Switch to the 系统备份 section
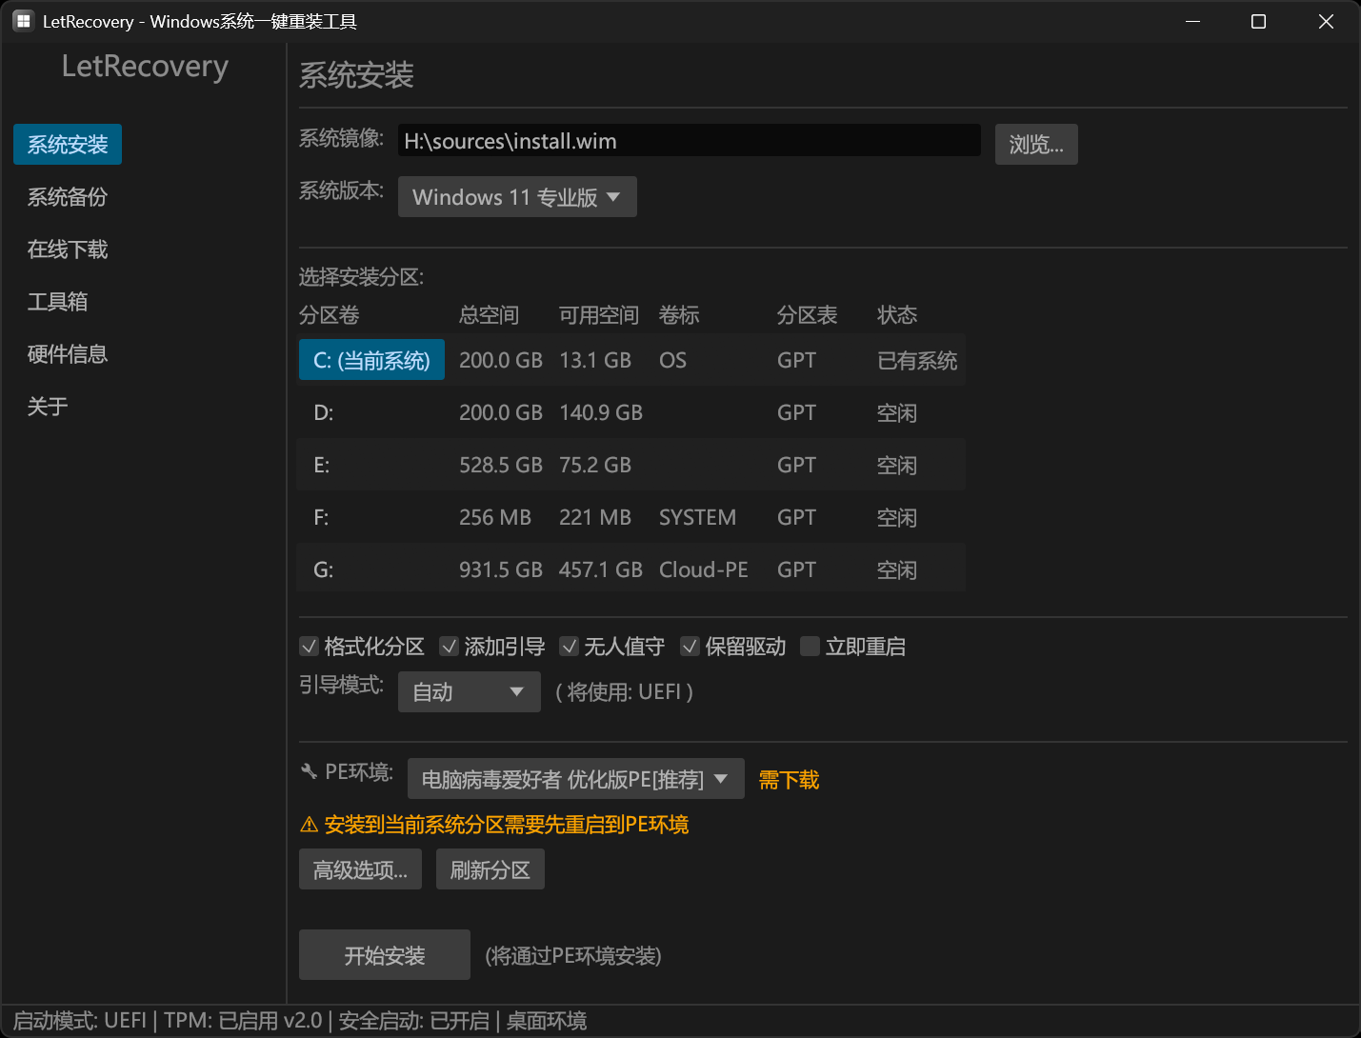This screenshot has width=1361, height=1038. [x=66, y=196]
